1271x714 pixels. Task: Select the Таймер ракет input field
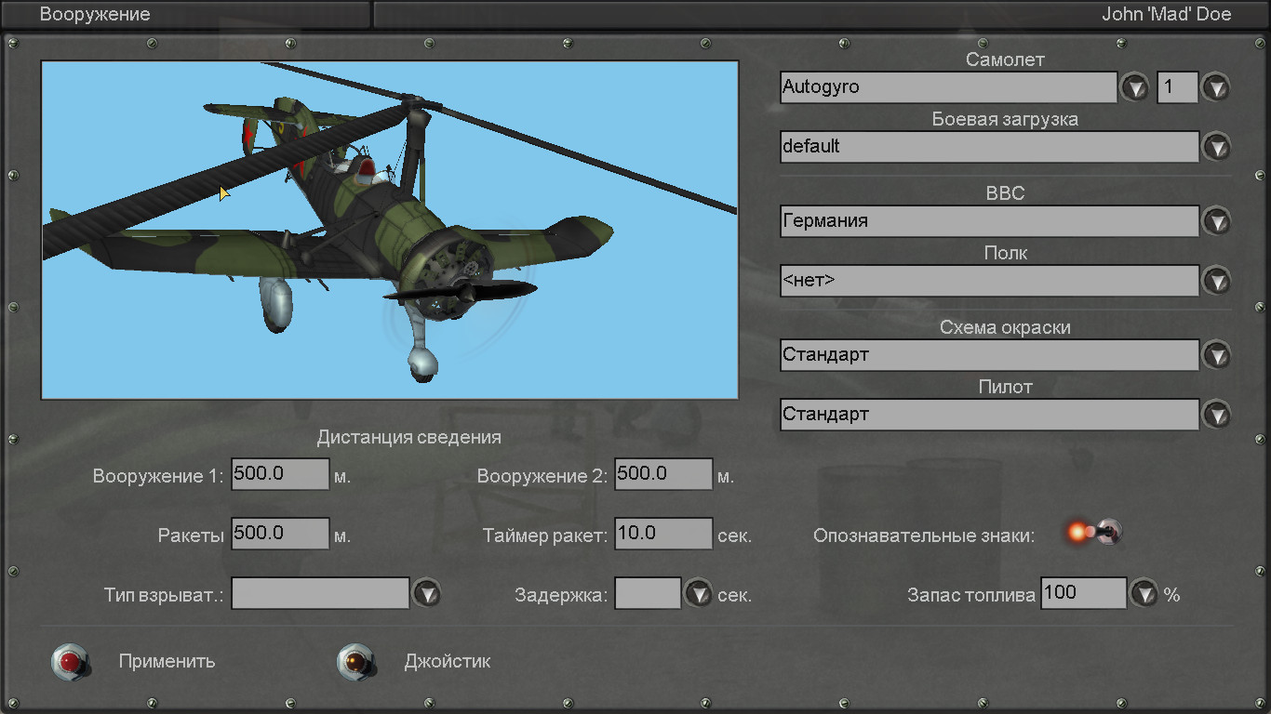[663, 534]
